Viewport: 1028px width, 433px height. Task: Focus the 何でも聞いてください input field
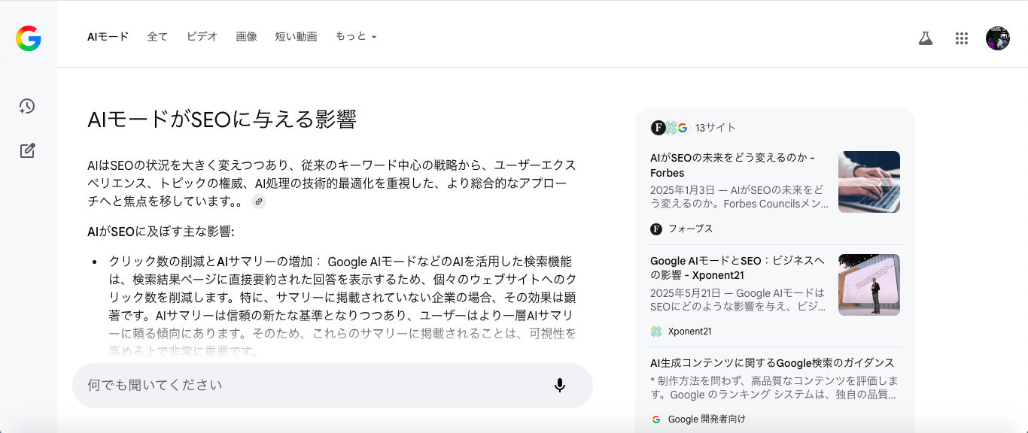[x=333, y=386]
